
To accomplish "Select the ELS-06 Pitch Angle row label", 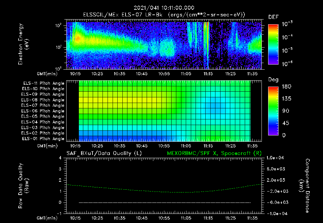I will click(x=43, y=111).
